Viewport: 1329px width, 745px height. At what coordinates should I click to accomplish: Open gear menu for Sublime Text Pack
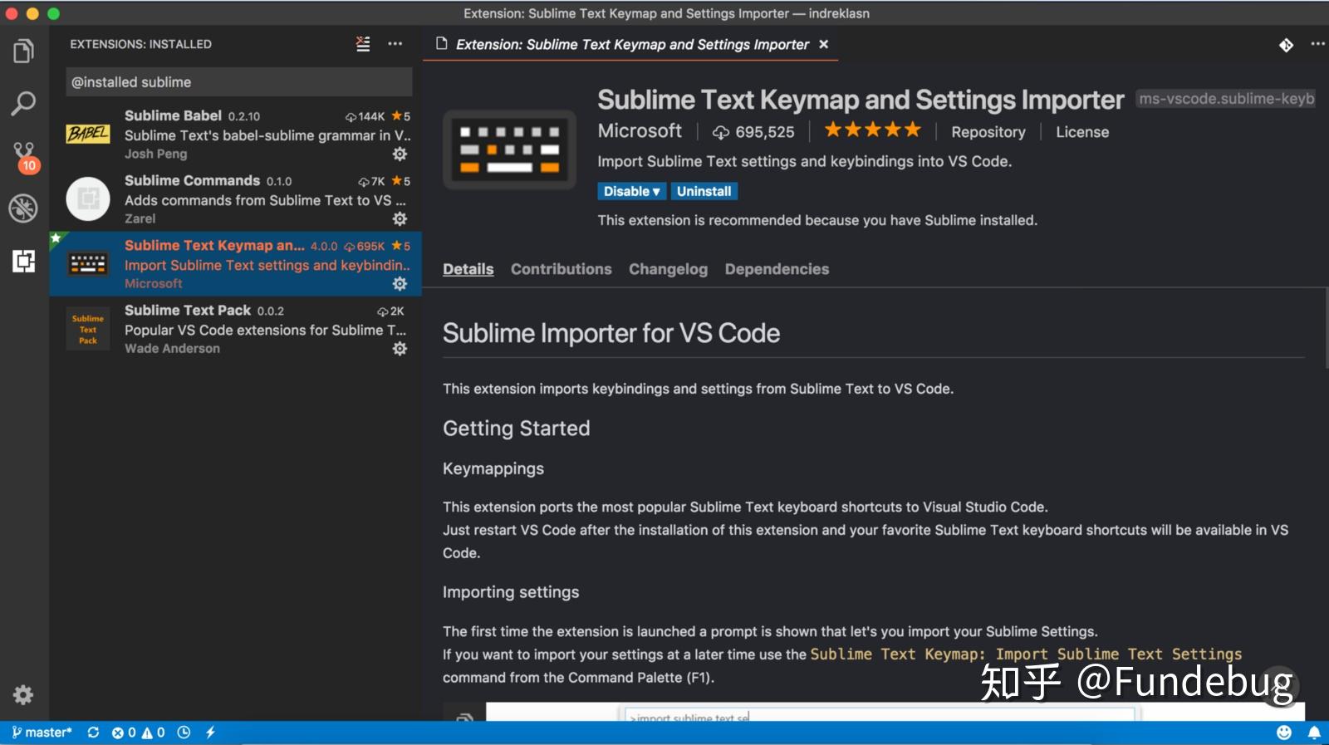(400, 349)
